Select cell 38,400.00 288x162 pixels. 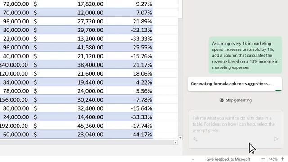click(x=69, y=65)
